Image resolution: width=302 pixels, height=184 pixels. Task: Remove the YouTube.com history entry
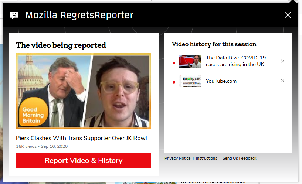tap(282, 81)
